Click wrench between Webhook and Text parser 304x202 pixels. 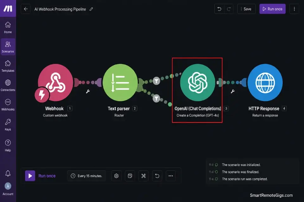pos(88,92)
